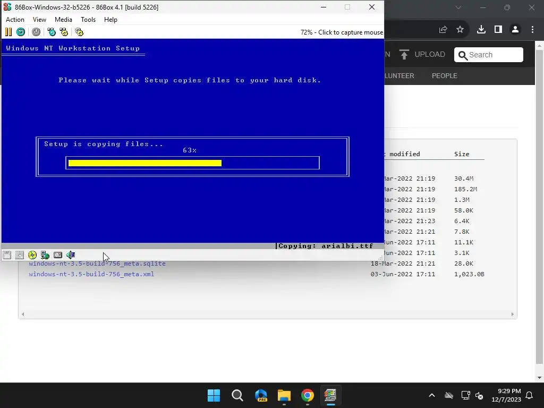Screen dimensions: 544x408
Task: Open 86Box settings gear icon
Action: [x=79, y=32]
